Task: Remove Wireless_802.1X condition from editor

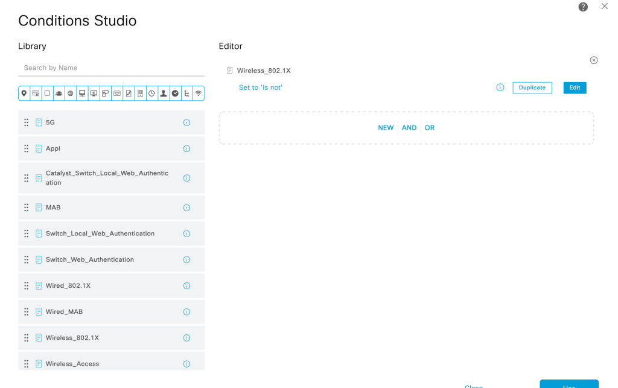Action: click(x=594, y=60)
